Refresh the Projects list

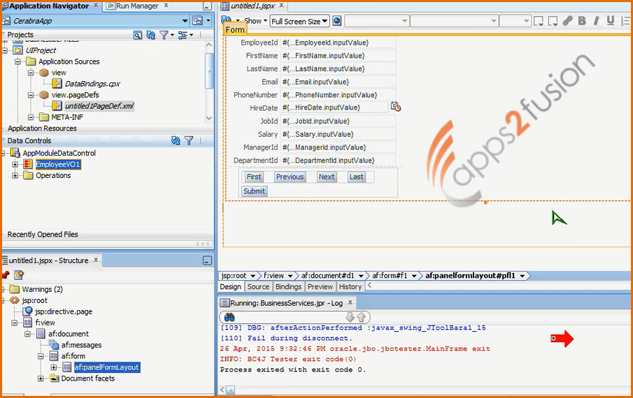click(151, 35)
